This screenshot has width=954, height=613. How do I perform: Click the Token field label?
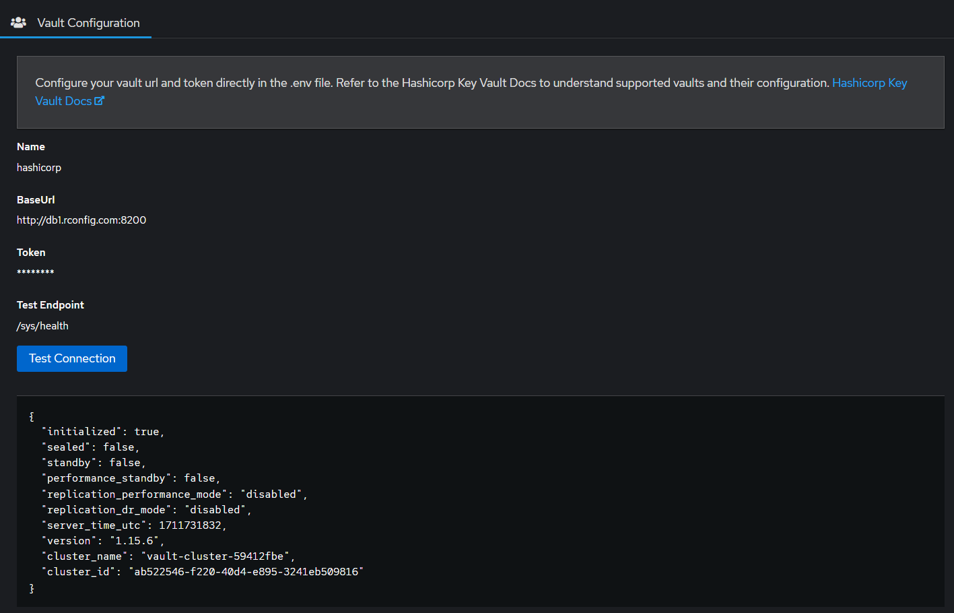point(31,253)
